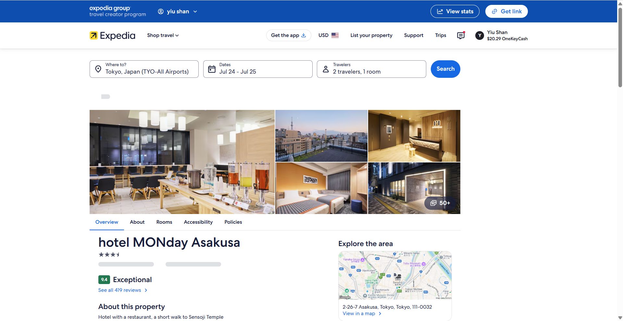Open the messages notification icon

pyautogui.click(x=461, y=35)
